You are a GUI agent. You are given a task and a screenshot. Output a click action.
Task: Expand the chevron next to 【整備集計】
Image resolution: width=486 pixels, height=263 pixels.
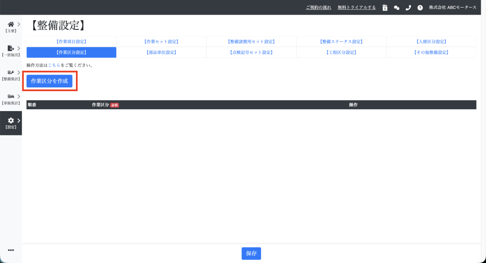click(19, 73)
